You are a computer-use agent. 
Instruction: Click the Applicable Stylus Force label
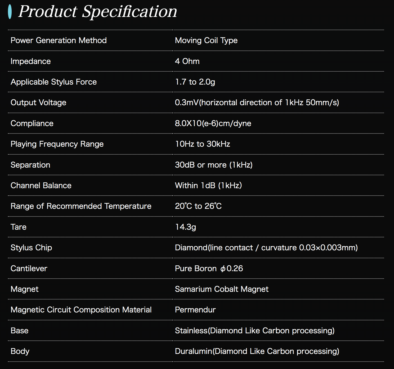(53, 82)
